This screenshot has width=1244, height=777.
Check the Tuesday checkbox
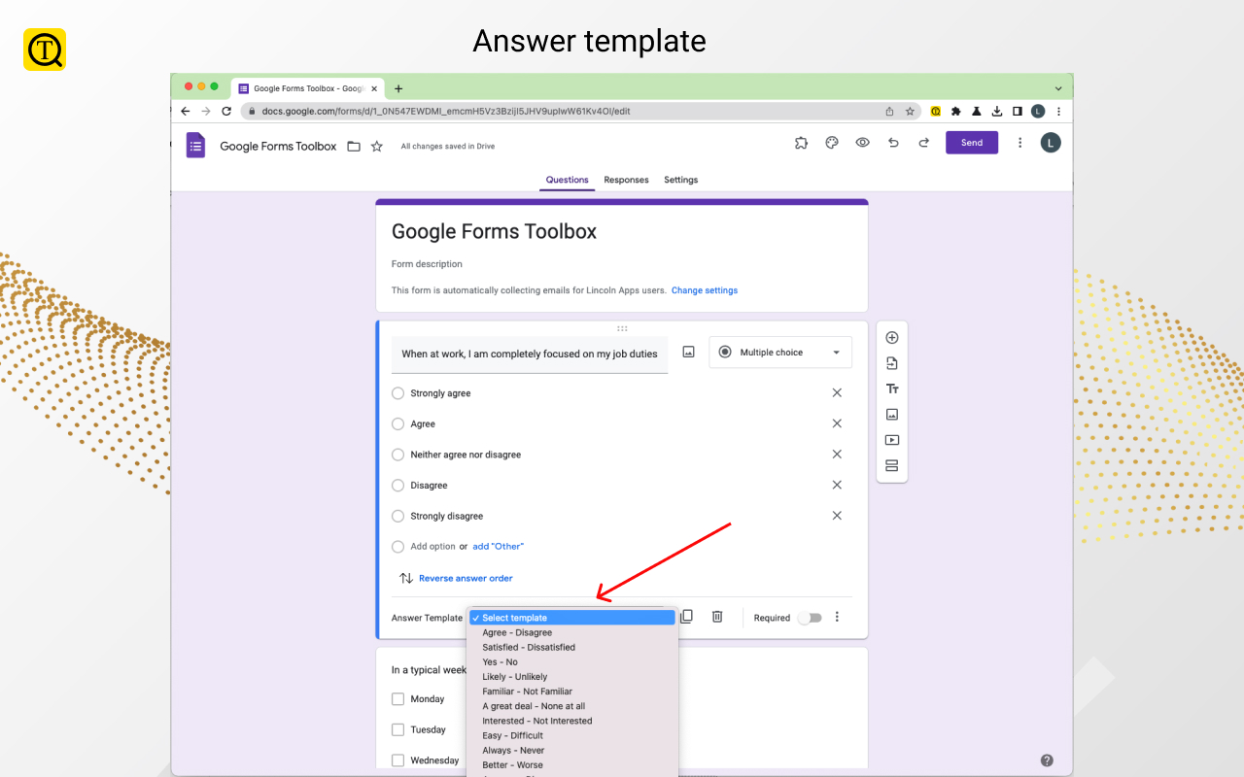[x=397, y=729]
